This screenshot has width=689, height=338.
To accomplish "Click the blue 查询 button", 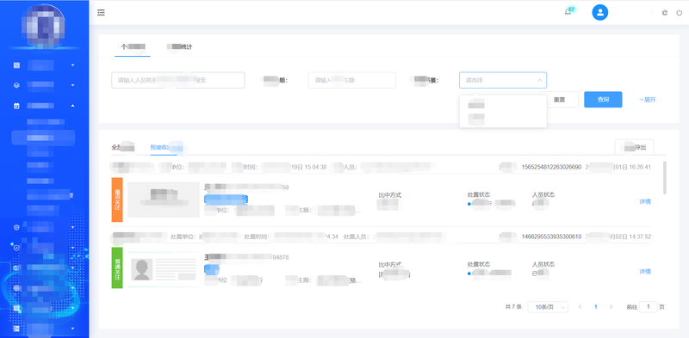I will 603,100.
